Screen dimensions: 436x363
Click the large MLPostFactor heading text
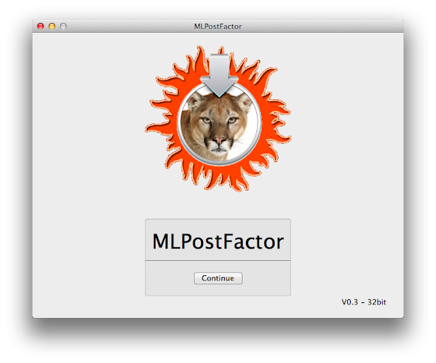click(218, 241)
